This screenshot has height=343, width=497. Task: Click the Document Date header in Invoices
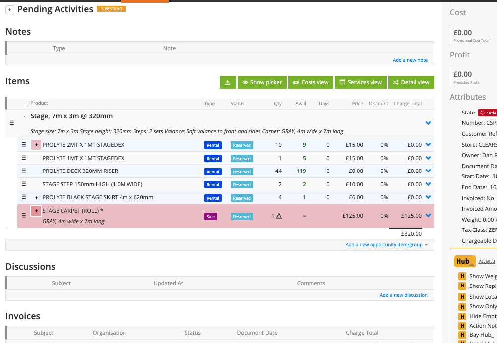(x=257, y=333)
